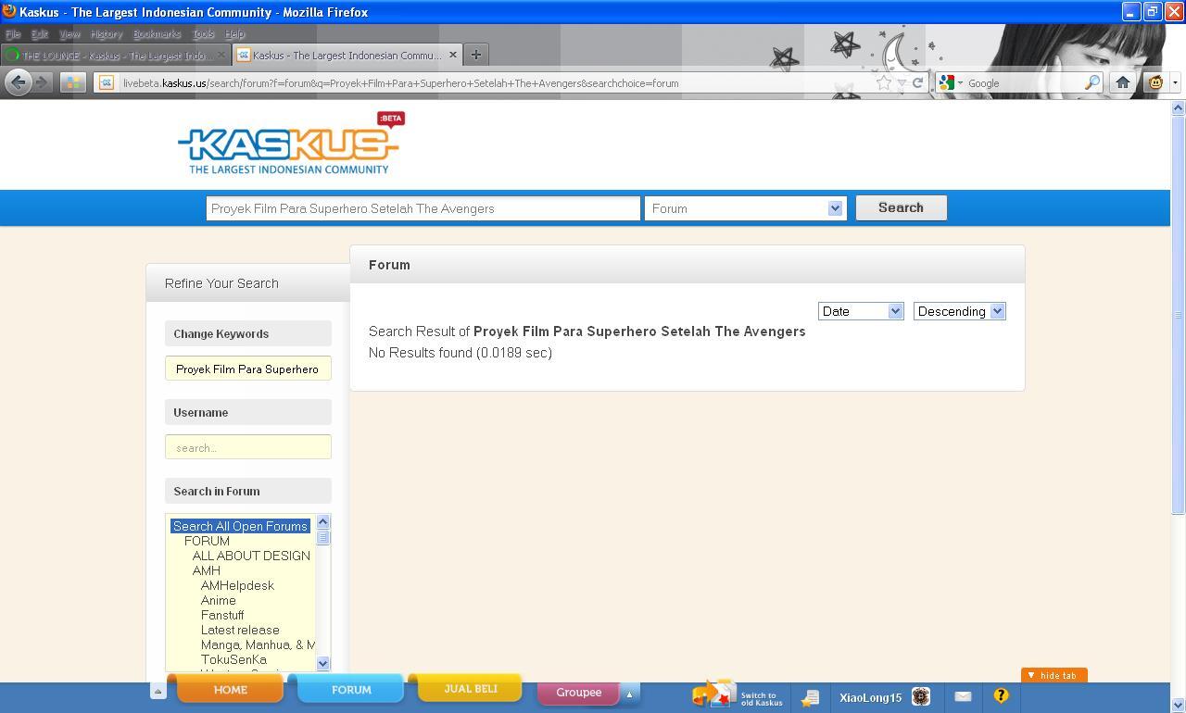1186x713 pixels.
Task: Click the monkey face add-on icon
Action: (1155, 82)
